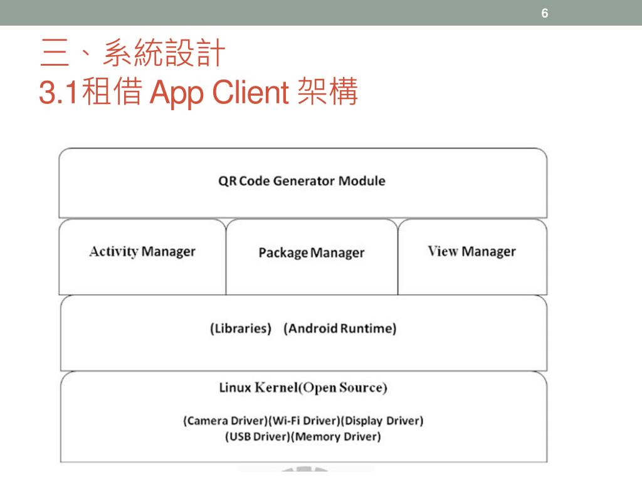Click the '(Libraries)' text
This screenshot has width=642, height=481.
click(x=241, y=328)
